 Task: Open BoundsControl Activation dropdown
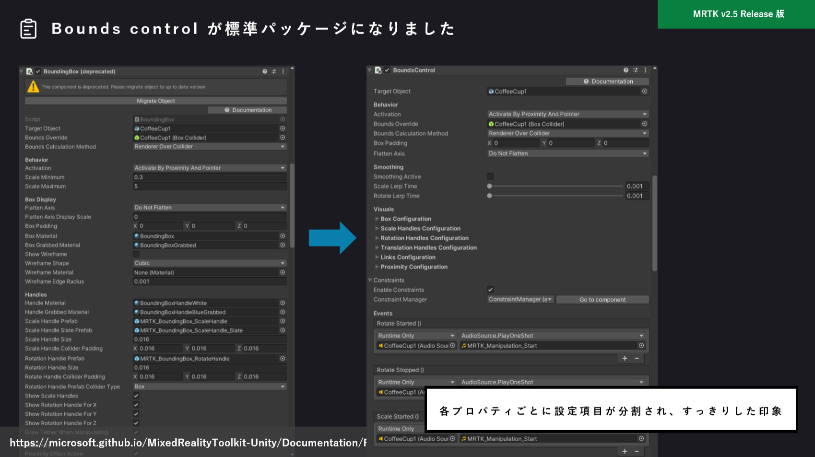click(568, 114)
